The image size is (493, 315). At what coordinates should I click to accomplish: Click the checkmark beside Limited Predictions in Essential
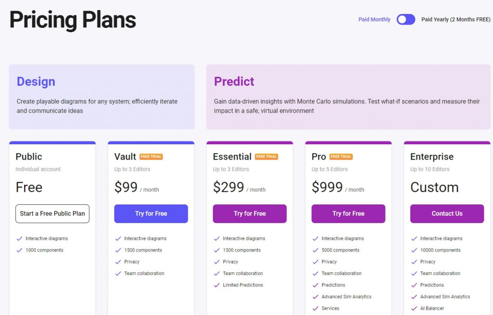(217, 285)
